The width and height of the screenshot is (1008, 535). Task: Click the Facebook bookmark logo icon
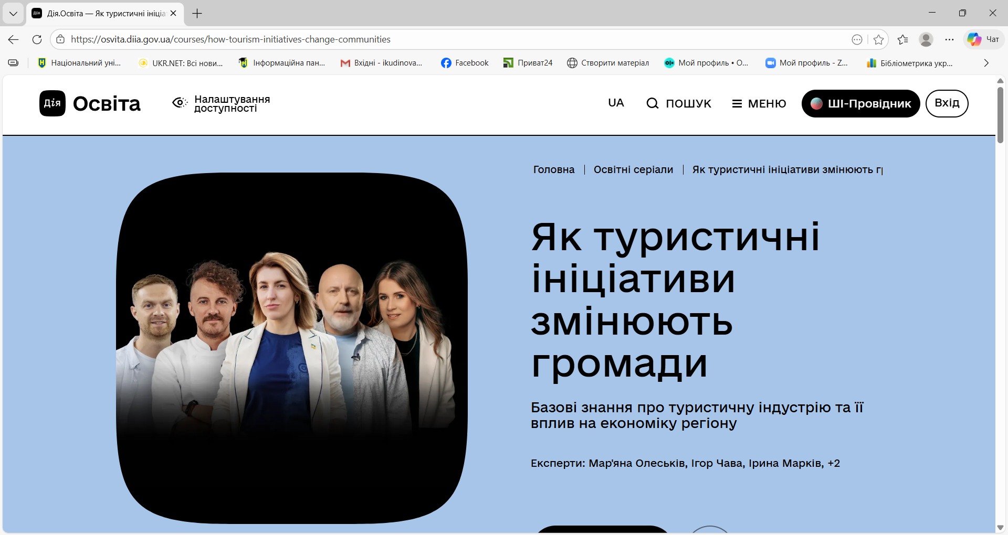pyautogui.click(x=446, y=63)
